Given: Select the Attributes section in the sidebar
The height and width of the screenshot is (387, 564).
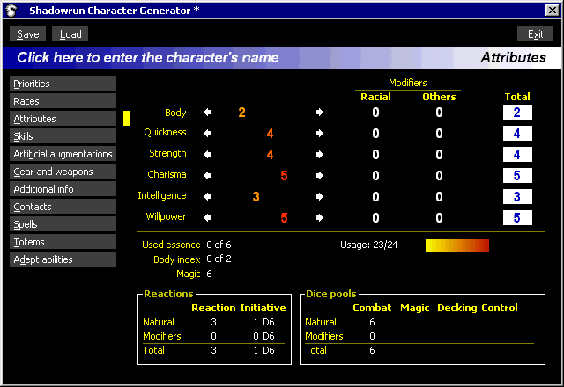Looking at the screenshot, I should click(x=63, y=119).
